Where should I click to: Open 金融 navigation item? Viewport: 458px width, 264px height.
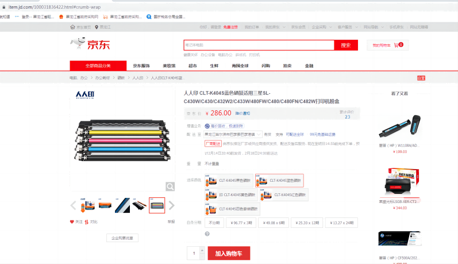coord(309,66)
